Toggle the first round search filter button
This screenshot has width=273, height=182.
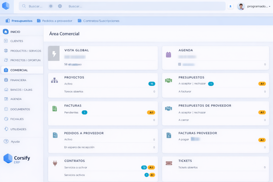tap(51, 6)
